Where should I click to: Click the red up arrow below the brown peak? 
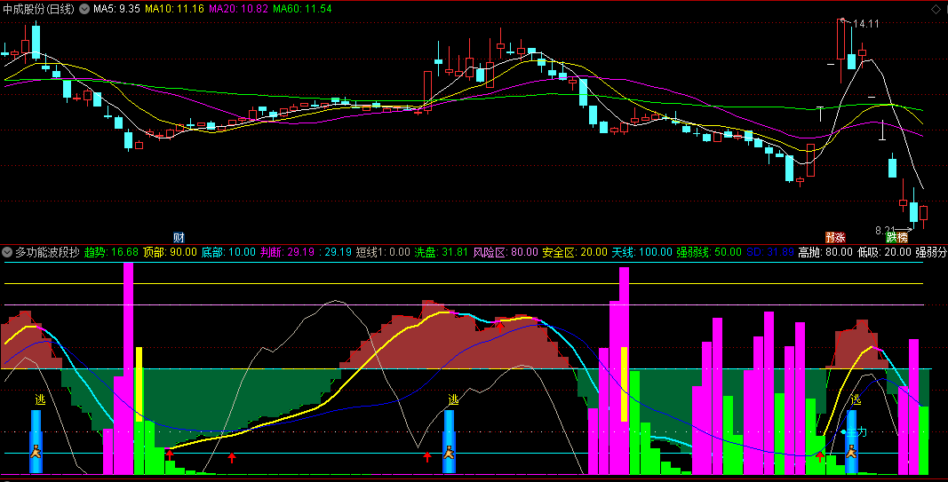click(500, 326)
